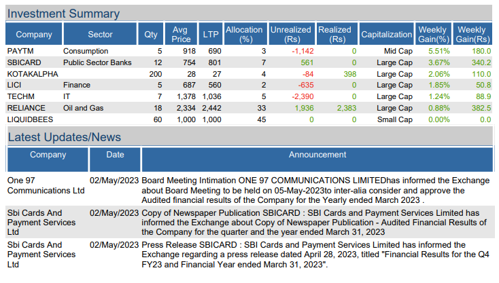Viewport: 499px width, 283px height.
Task: Click KOTAKALPHA weekly gain 2.06%
Action: click(x=439, y=74)
